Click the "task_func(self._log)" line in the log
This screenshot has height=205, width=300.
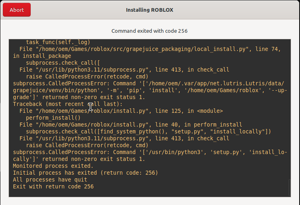click(x=58, y=42)
